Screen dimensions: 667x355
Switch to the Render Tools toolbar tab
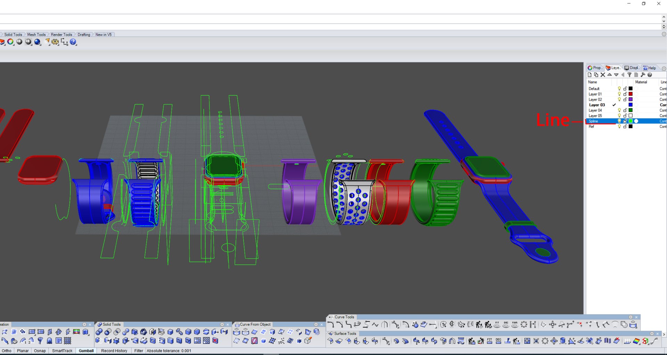[61, 35]
